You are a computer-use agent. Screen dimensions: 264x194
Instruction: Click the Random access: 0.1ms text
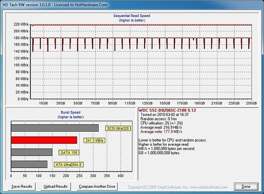coord(159,119)
